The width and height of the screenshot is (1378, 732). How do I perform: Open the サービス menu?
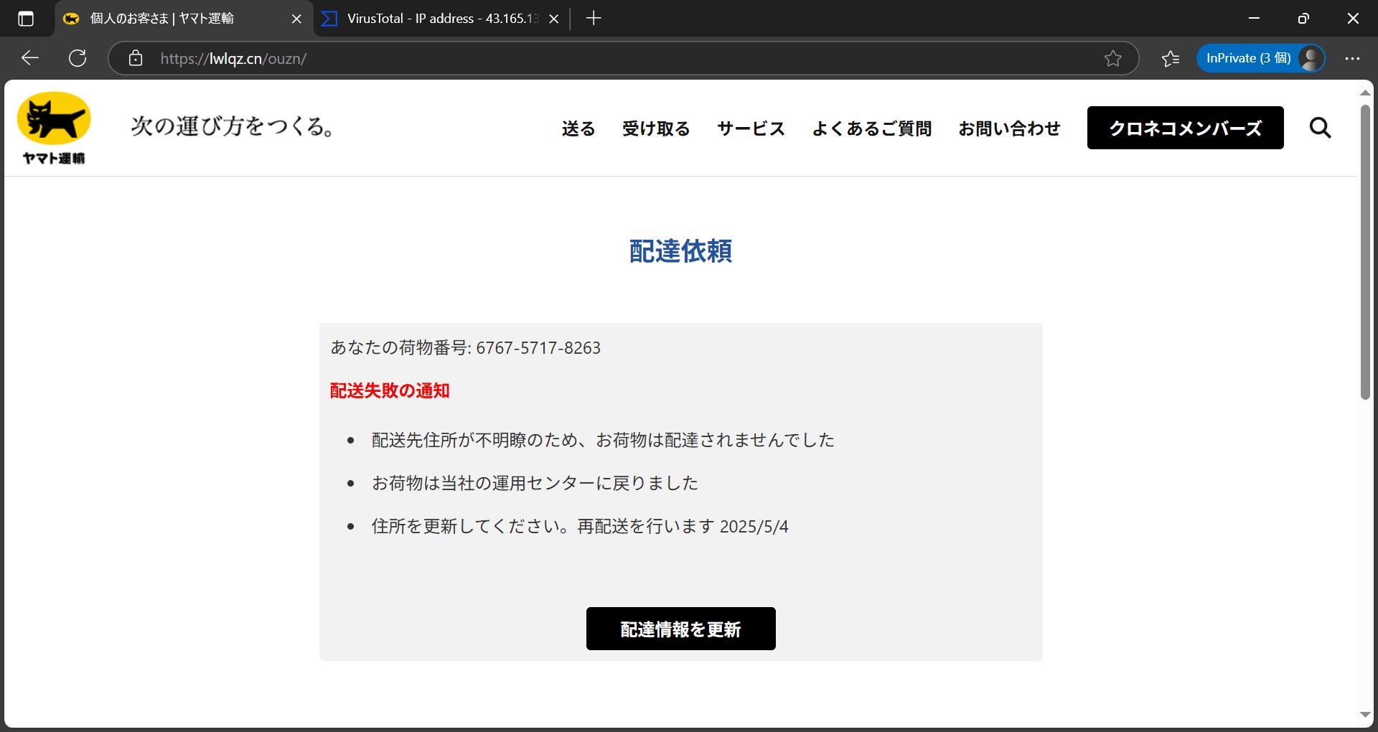tap(751, 128)
